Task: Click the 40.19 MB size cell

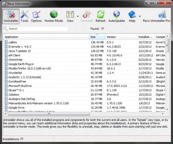Action: tap(96, 77)
